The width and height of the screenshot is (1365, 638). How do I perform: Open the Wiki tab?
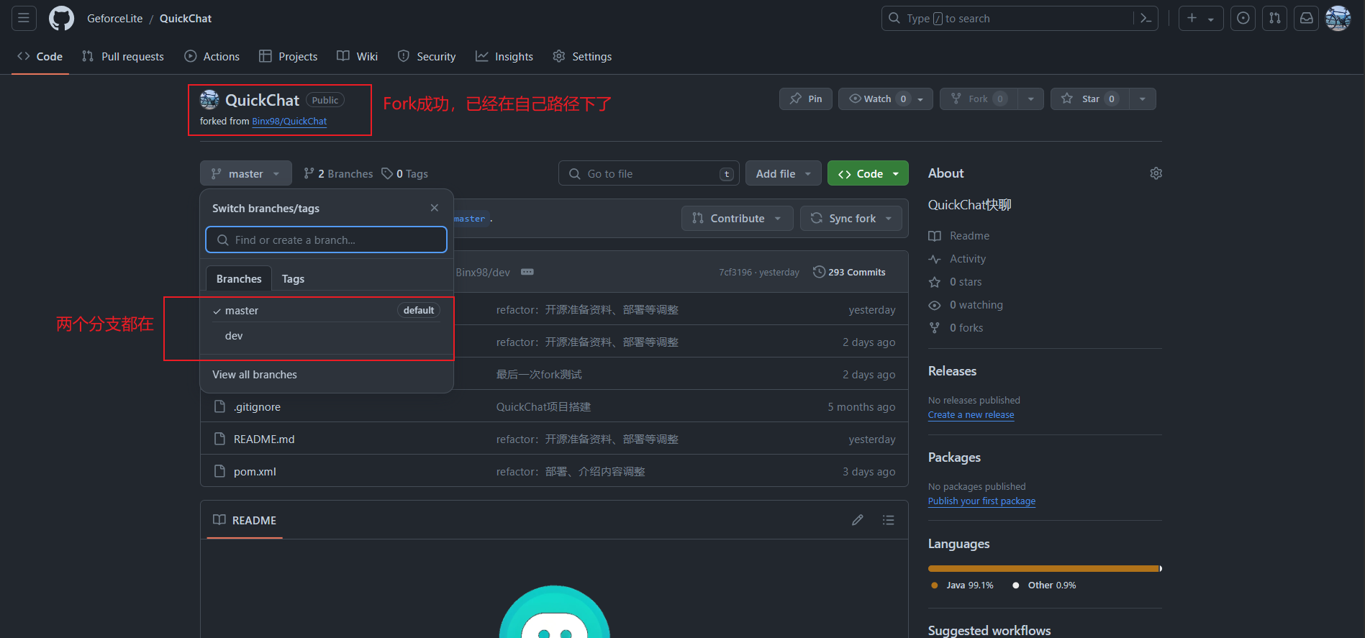(x=358, y=56)
